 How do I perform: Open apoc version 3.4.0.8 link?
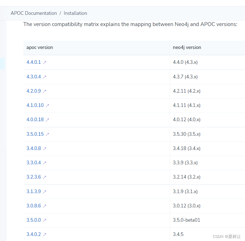(x=34, y=148)
